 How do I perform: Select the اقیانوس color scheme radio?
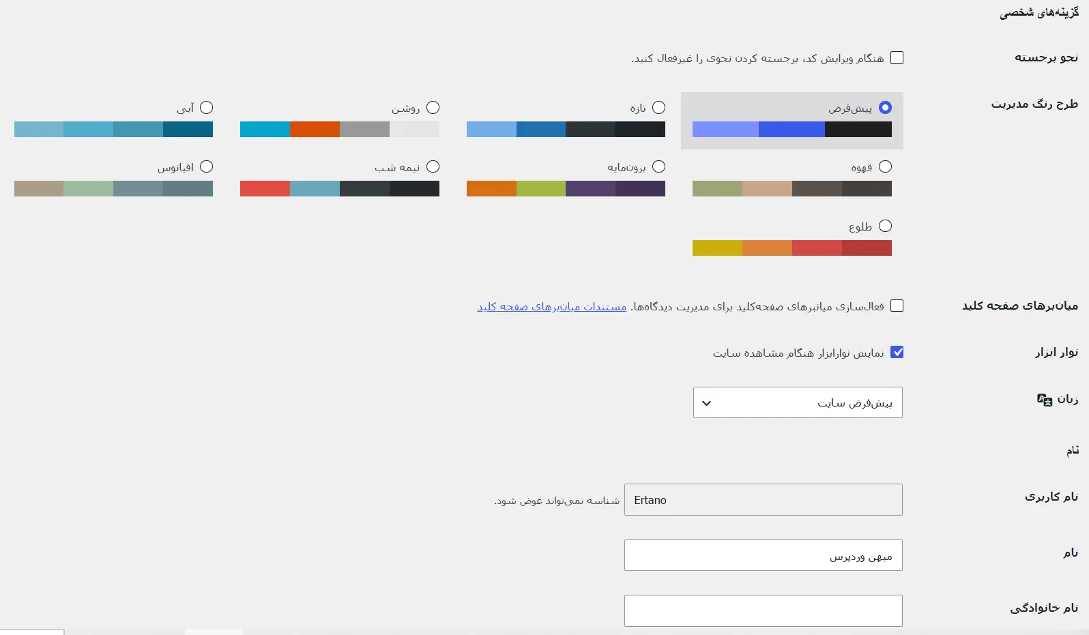click(x=206, y=167)
